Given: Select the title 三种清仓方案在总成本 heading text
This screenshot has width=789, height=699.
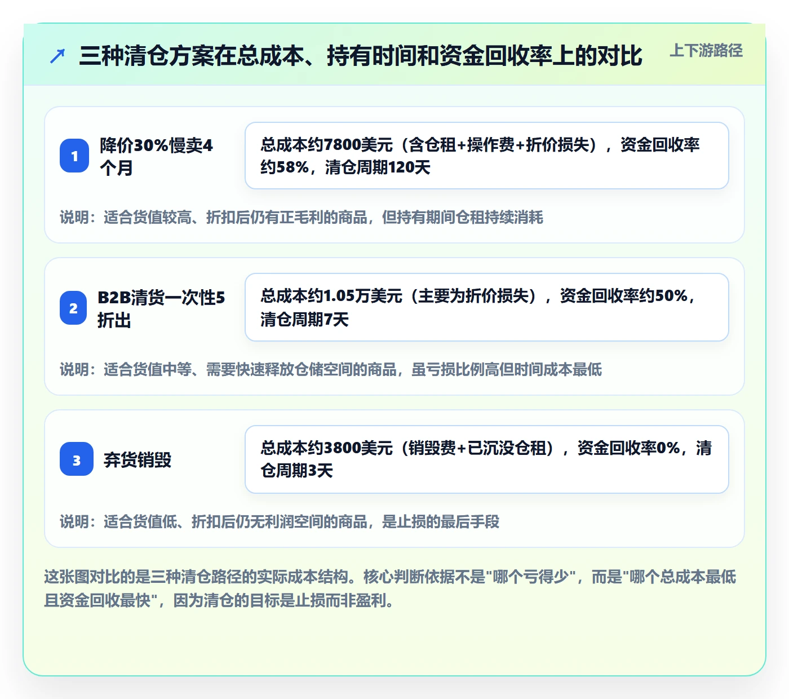Looking at the screenshot, I should point(361,56).
